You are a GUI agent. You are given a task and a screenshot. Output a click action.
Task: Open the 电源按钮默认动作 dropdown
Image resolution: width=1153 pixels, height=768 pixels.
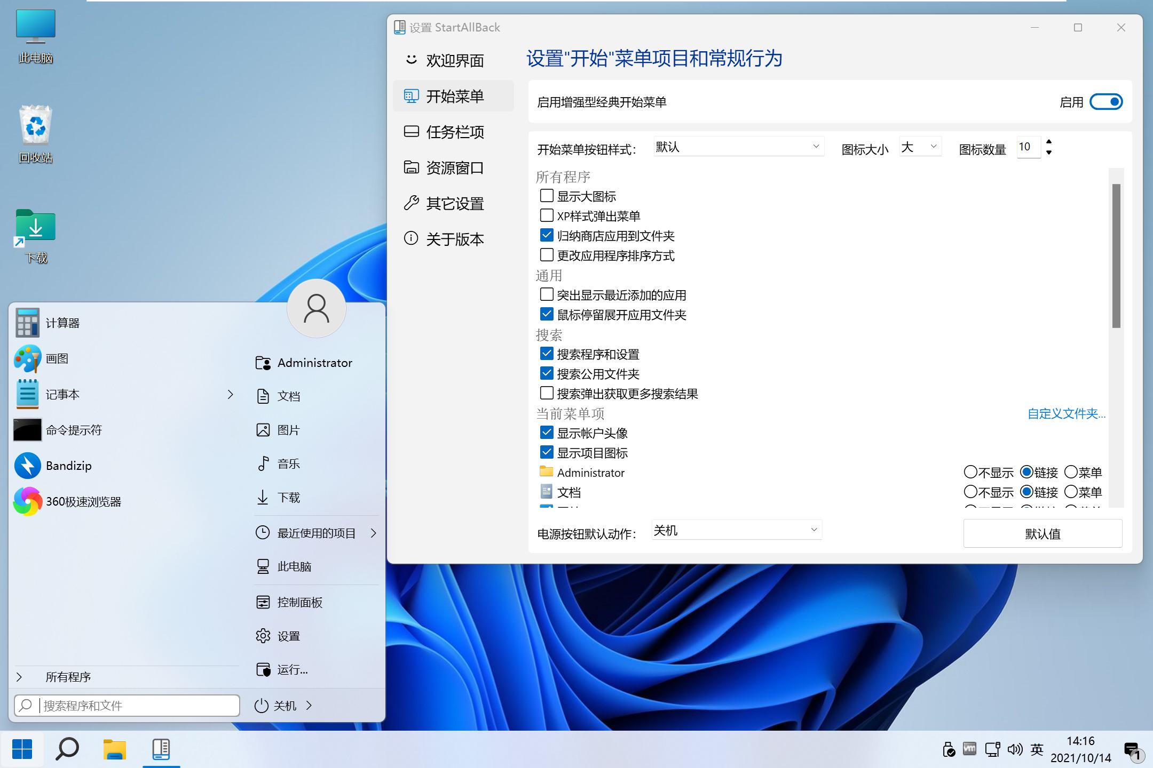736,530
